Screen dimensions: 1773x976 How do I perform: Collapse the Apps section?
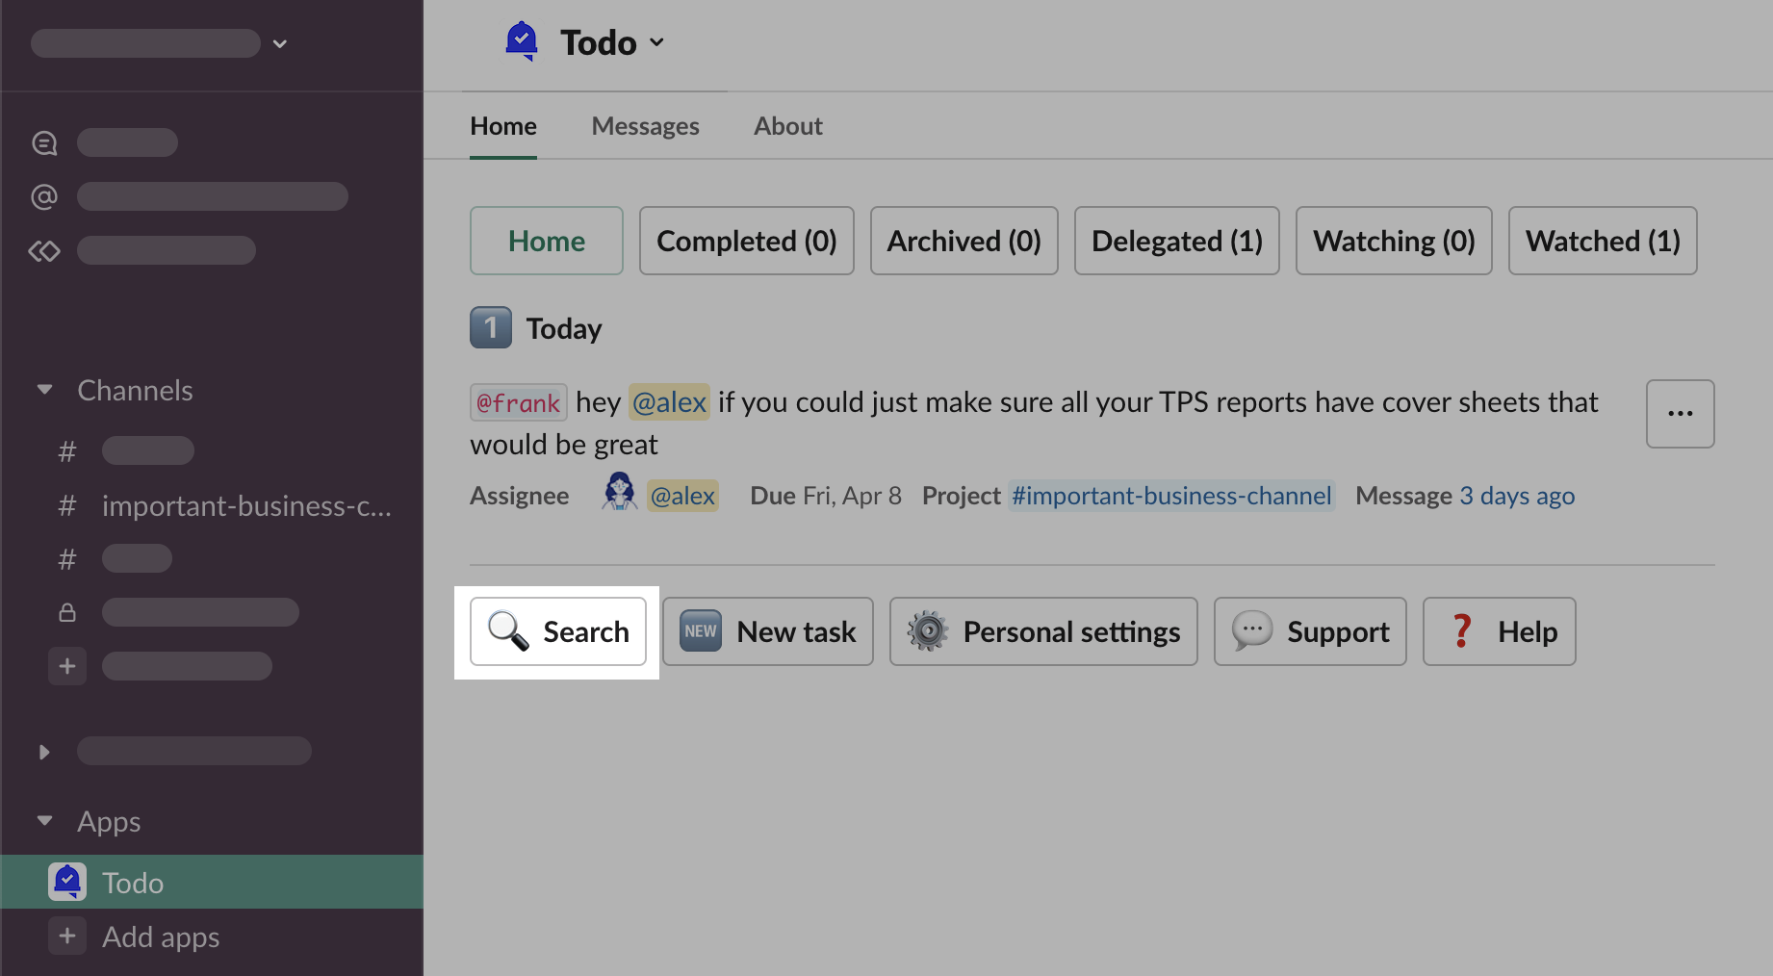click(x=44, y=821)
